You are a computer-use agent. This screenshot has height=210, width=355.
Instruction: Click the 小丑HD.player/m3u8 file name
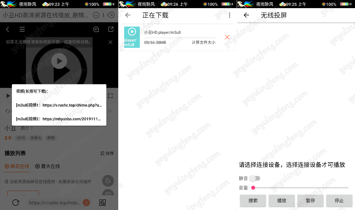click(x=162, y=32)
